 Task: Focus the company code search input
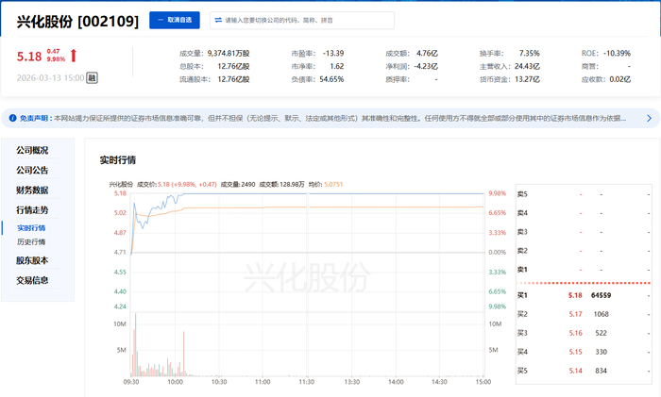click(302, 20)
